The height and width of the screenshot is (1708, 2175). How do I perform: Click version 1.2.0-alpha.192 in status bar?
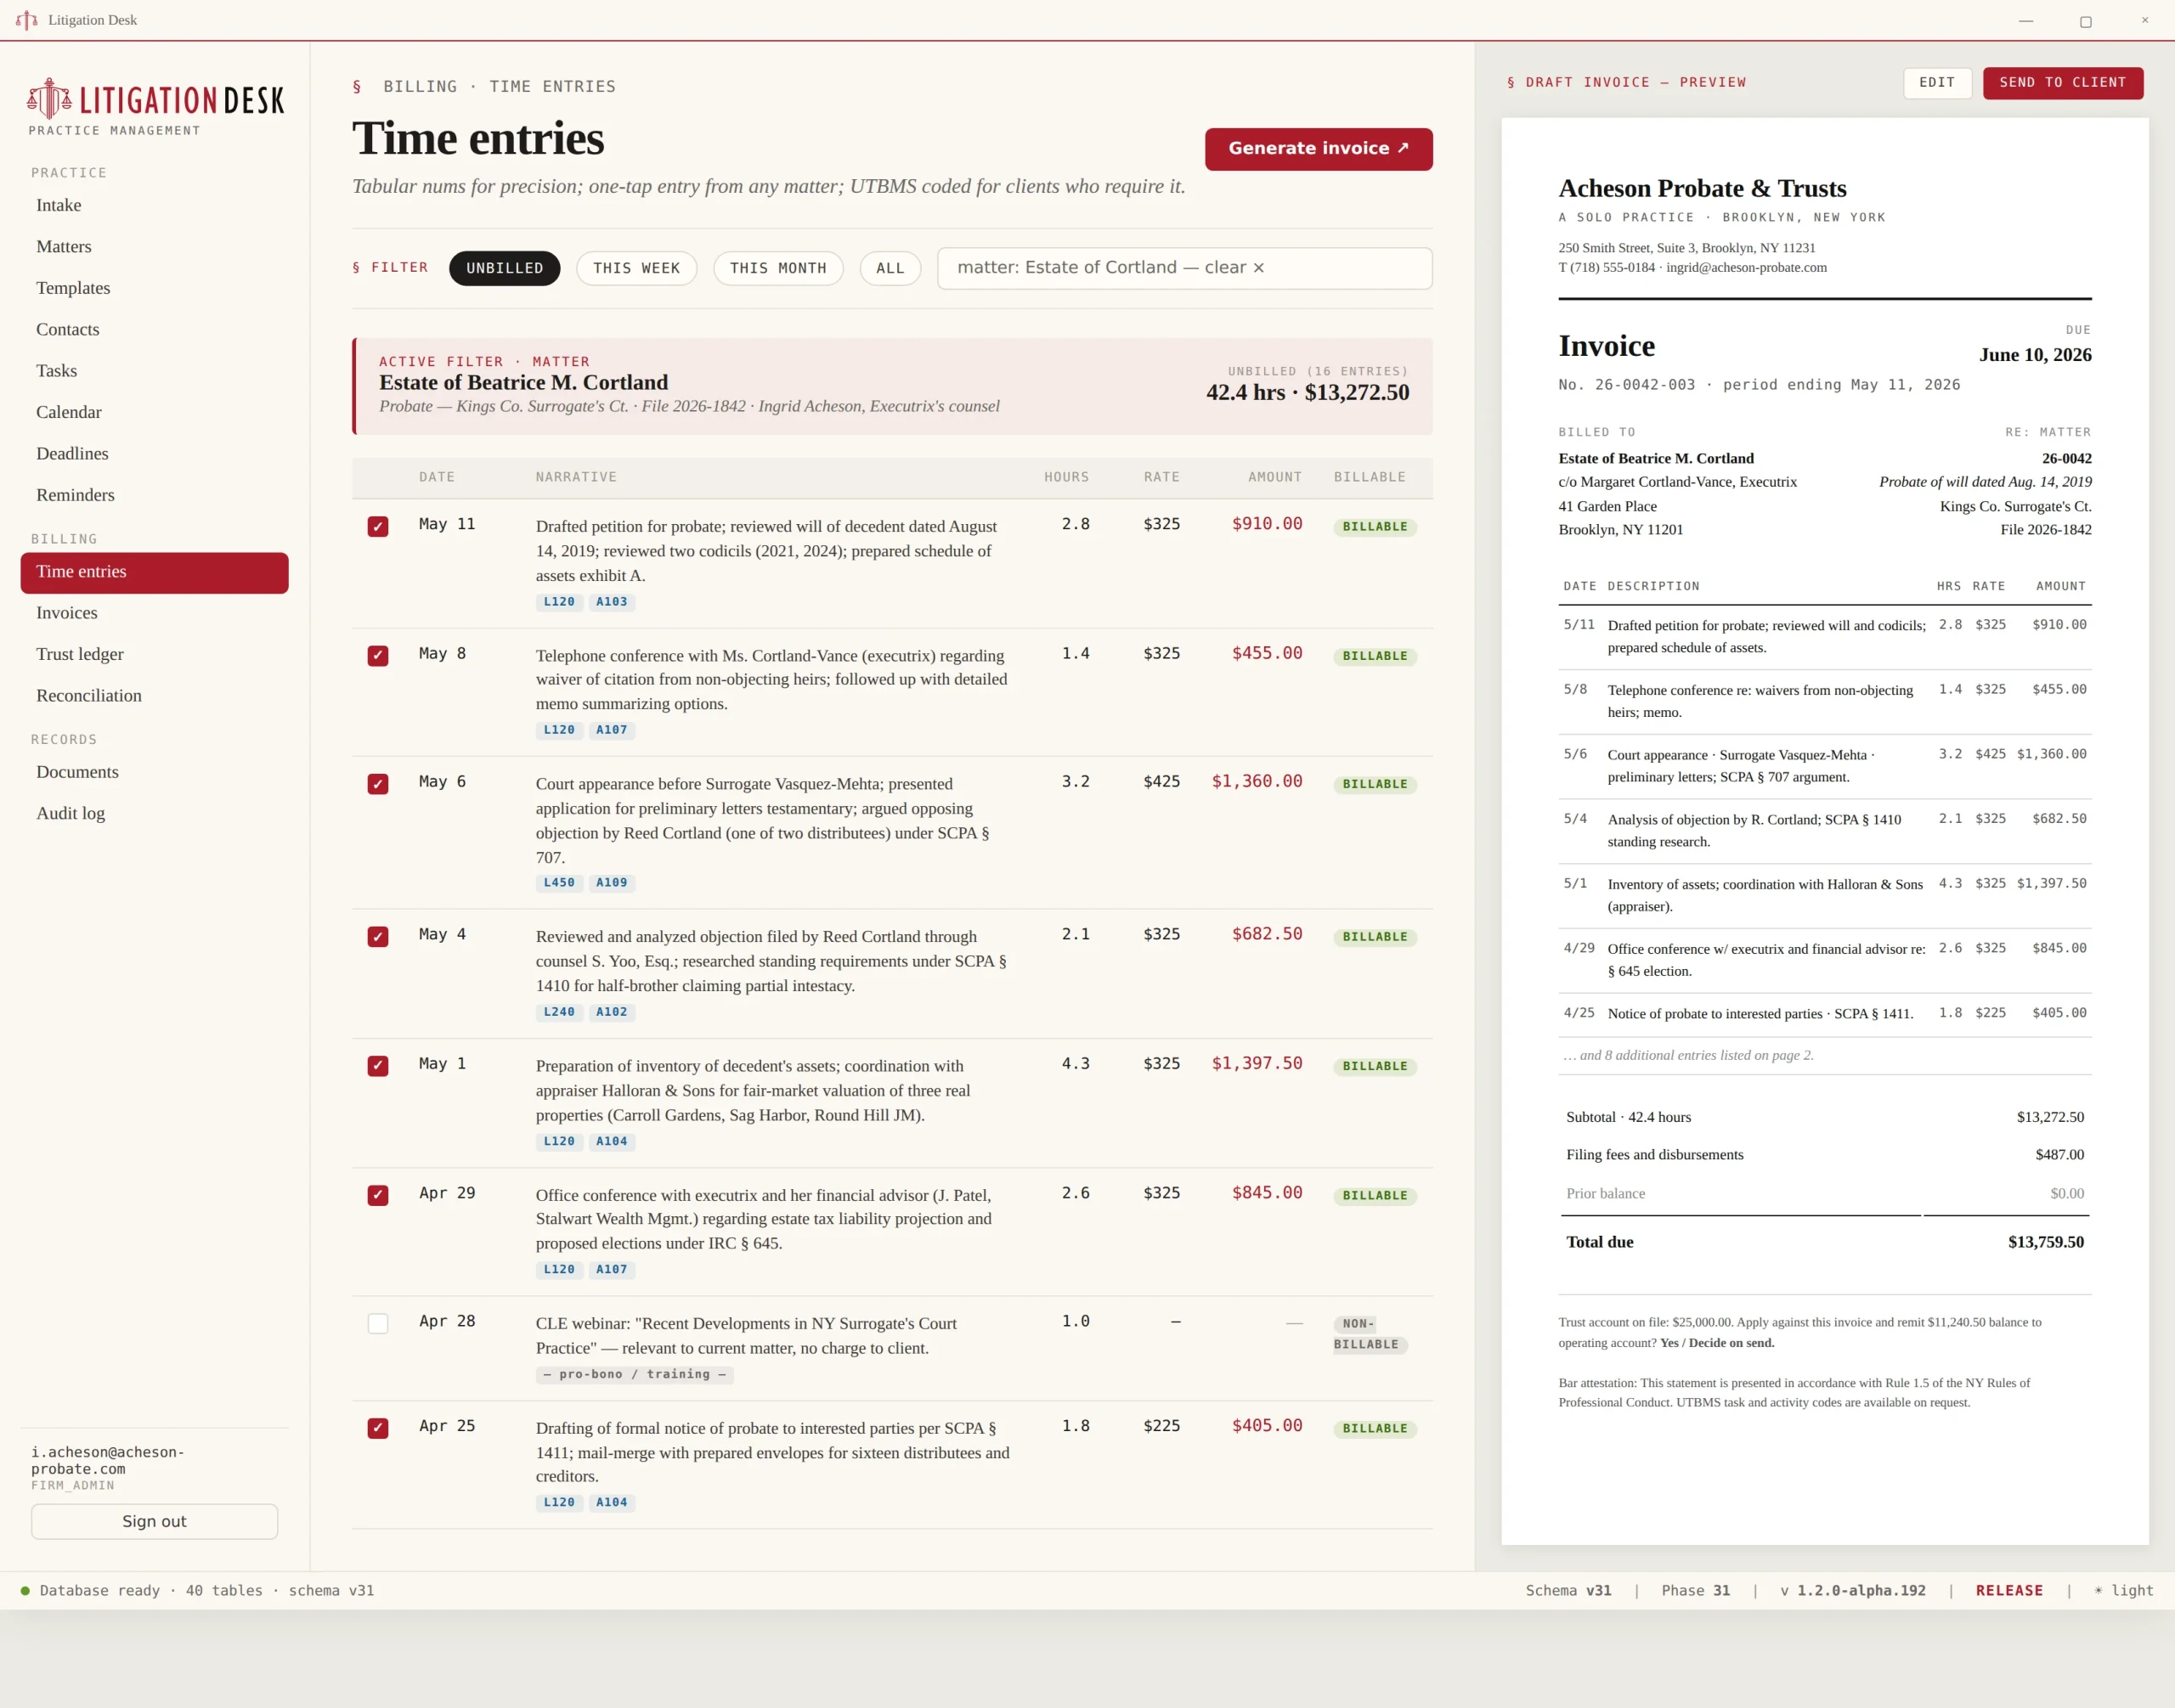tap(1853, 1590)
